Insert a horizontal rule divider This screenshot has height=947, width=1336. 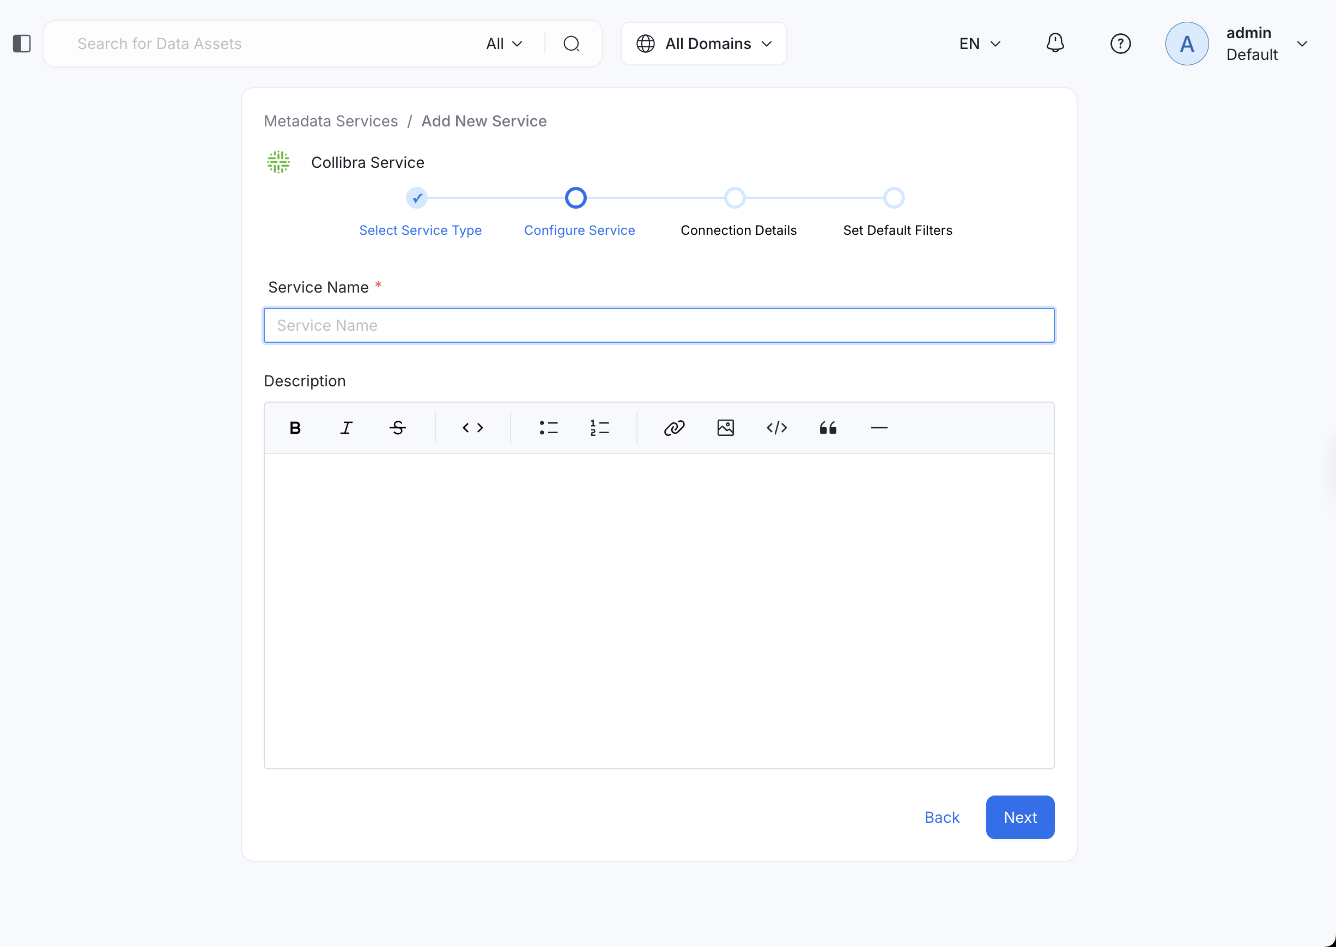click(879, 428)
